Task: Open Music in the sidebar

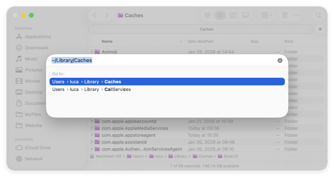Action: coord(27,59)
